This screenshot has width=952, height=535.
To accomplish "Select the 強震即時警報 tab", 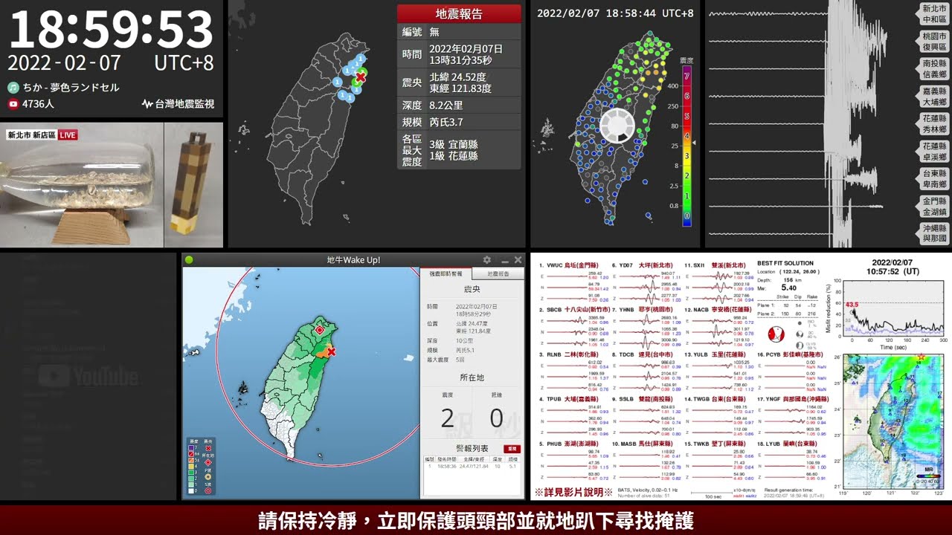I will coord(446,274).
